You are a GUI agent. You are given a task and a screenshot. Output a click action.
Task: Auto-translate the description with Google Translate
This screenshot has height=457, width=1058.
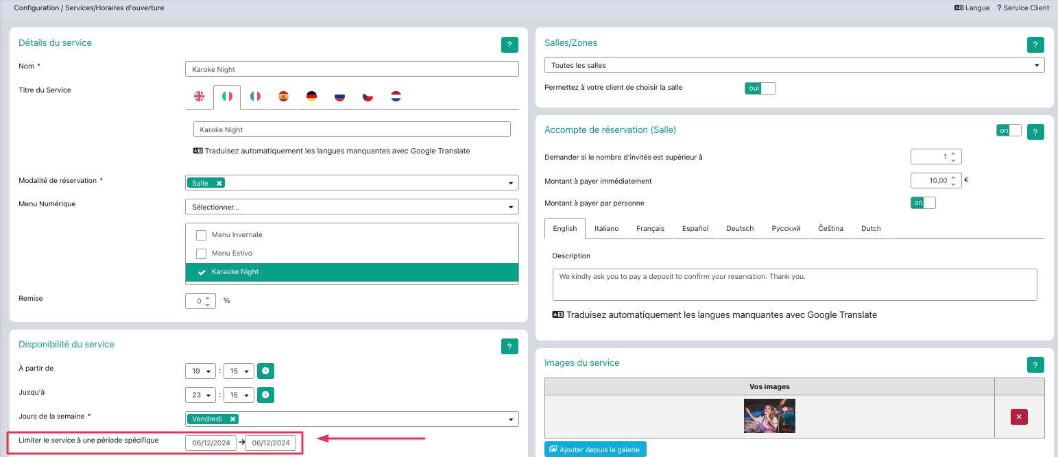[x=714, y=315]
